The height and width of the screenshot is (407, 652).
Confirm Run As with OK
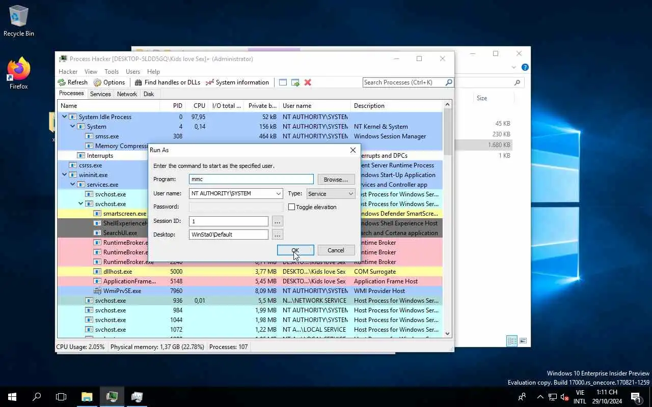click(295, 250)
